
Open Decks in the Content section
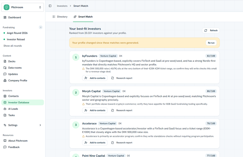23,61
